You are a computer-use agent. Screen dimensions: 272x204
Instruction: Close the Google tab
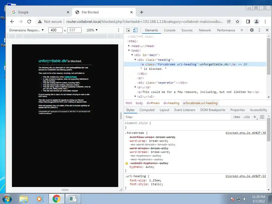pyautogui.click(x=68, y=12)
